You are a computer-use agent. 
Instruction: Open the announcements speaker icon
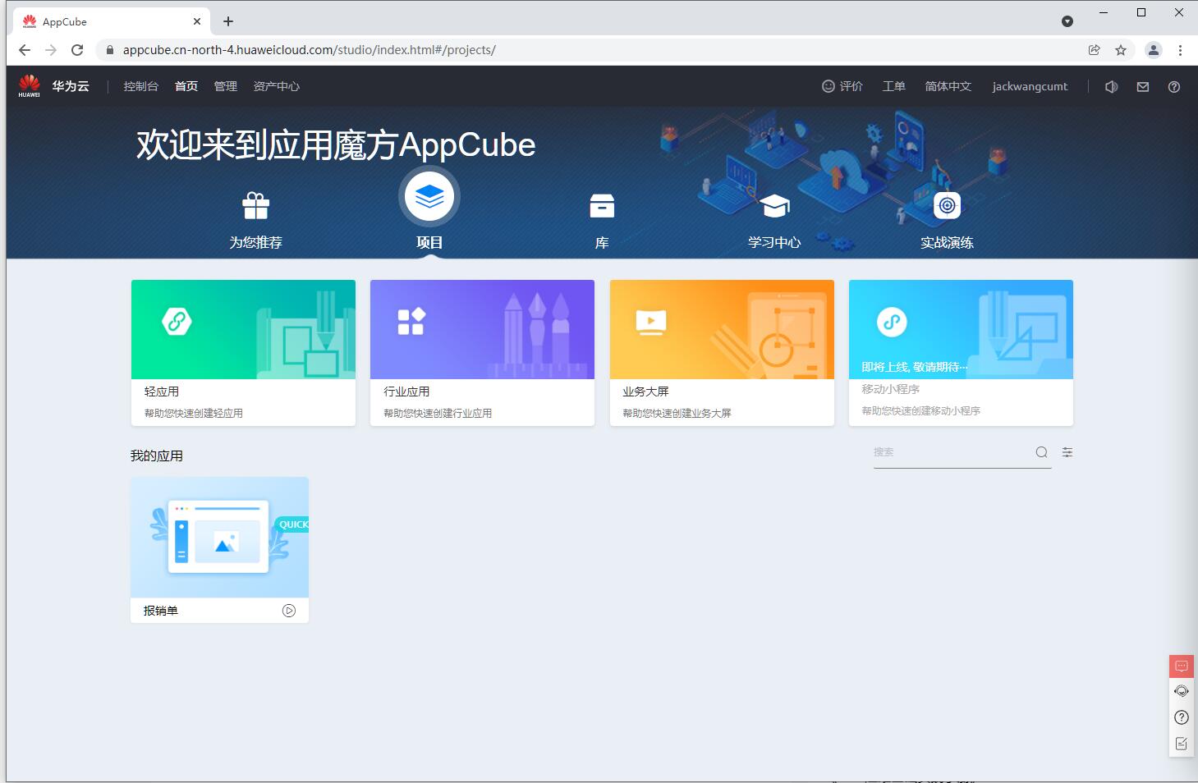pyautogui.click(x=1112, y=86)
